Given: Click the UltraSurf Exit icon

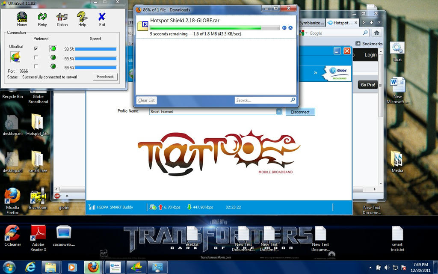Looking at the screenshot, I should point(102,19).
